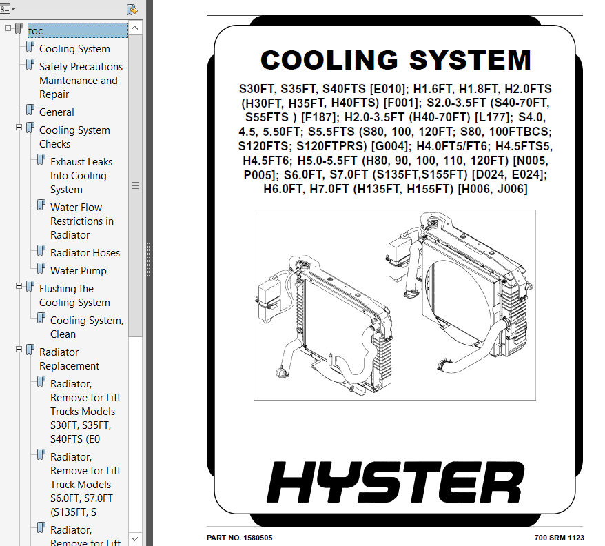Click the bookmark icon beside Exhaust Leaks
Image resolution: width=605 pixels, height=546 pixels.
pos(41,159)
